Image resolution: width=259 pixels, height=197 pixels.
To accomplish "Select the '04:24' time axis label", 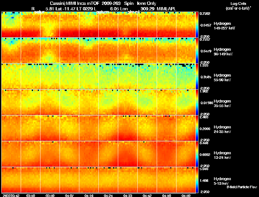I will pos(108,195).
